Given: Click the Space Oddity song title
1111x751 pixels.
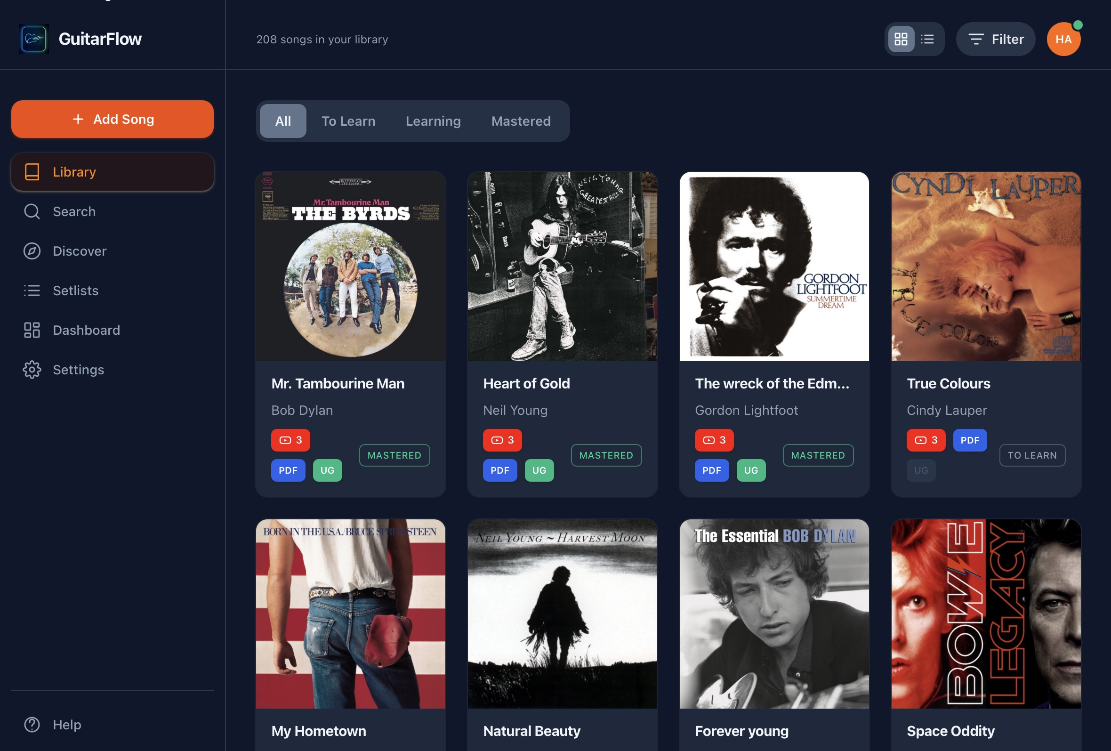Looking at the screenshot, I should [x=950, y=731].
